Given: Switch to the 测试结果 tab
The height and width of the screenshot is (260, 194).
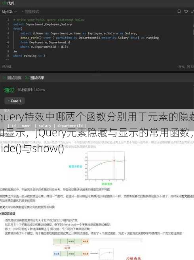Looking at the screenshot, I should pyautogui.click(x=35, y=78).
